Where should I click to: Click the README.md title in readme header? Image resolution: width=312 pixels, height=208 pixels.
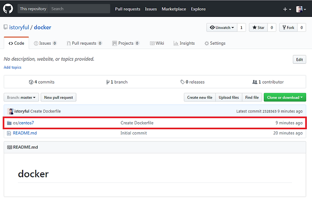click(x=26, y=147)
